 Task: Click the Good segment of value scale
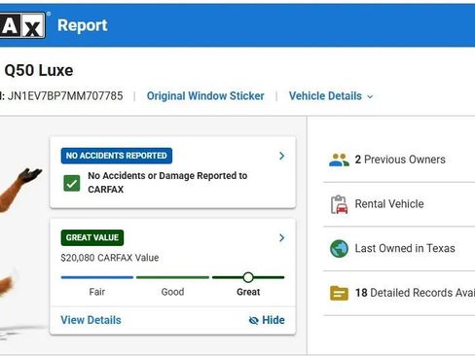pos(172,277)
